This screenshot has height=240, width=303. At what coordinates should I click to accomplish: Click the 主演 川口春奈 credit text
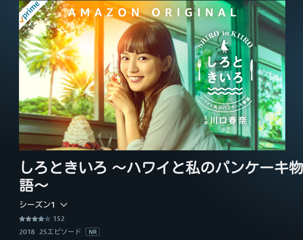225,120
